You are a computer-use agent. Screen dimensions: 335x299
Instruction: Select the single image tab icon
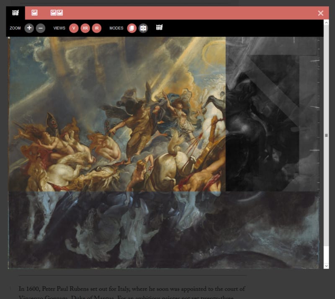pos(35,13)
